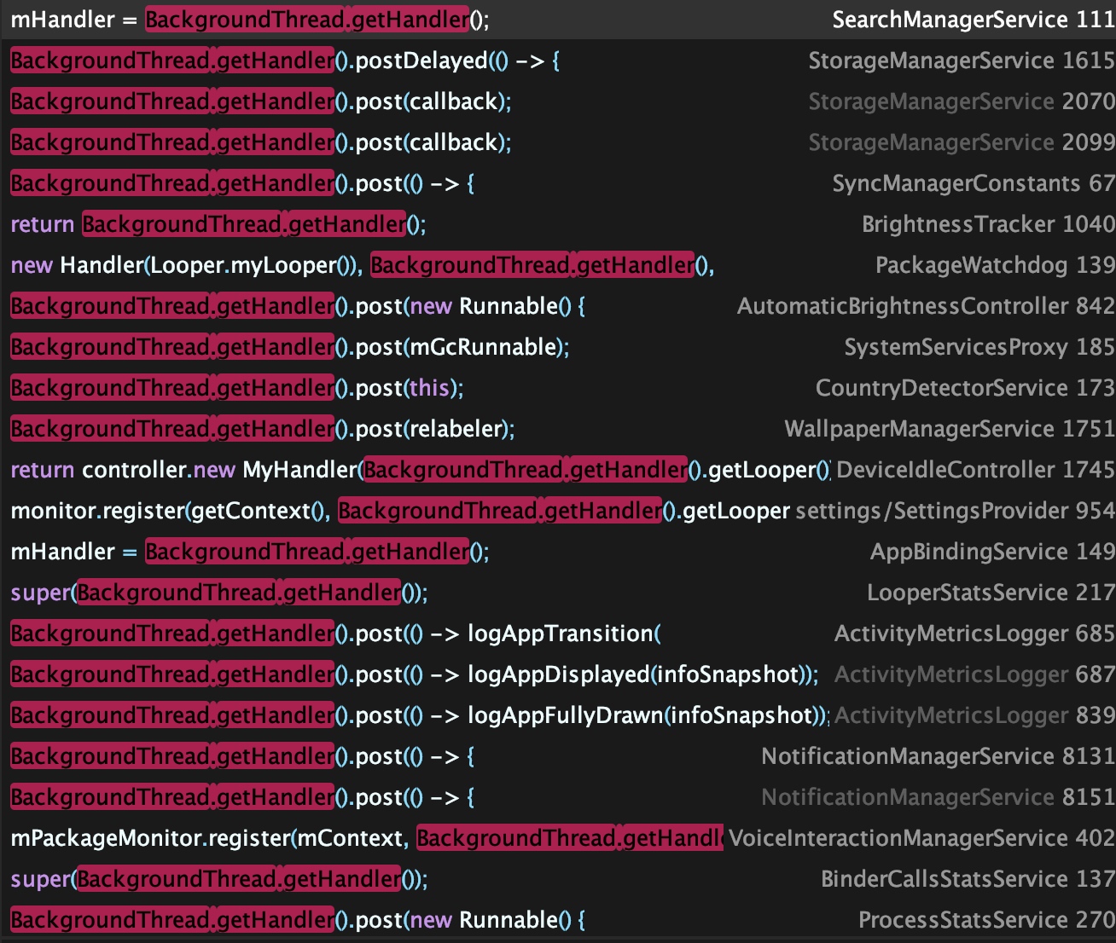Click the logAppTransition result in ActivityMetricsLogger

coord(558,633)
